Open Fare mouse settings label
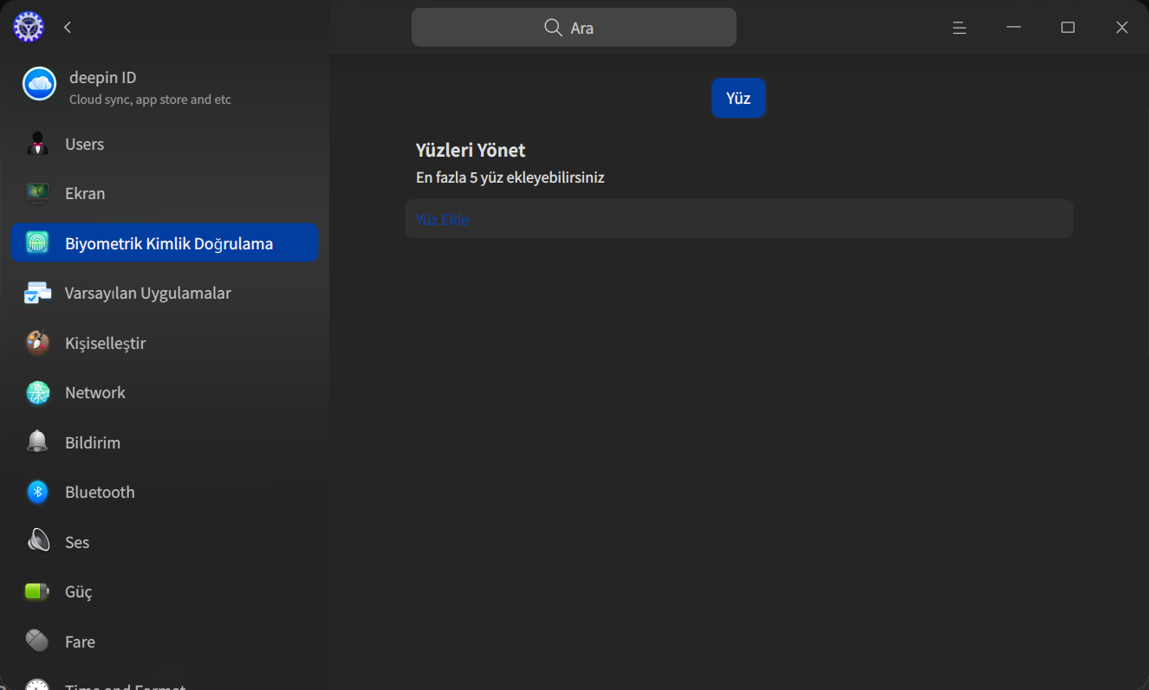This screenshot has width=1149, height=690. [x=80, y=642]
